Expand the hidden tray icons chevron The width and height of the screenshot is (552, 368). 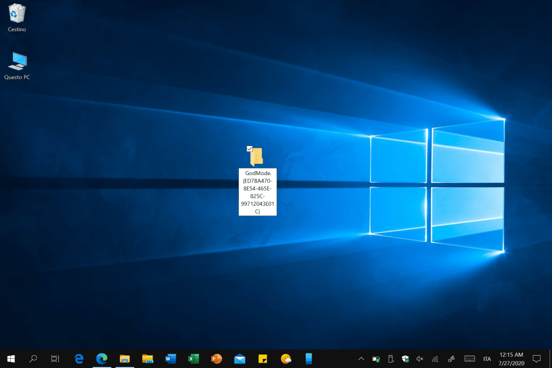tap(361, 359)
